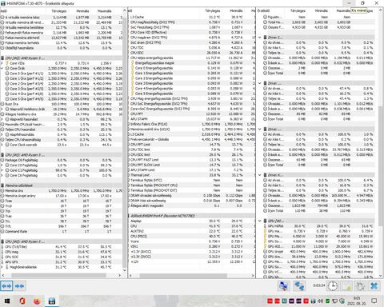The image size is (384, 307).
Task: Start logging with the sheet icon
Action: [346, 286]
